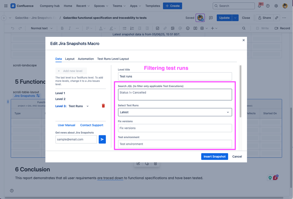The width and height of the screenshot is (293, 199).
Task: Open find and replace search icon
Action: coord(244,28)
